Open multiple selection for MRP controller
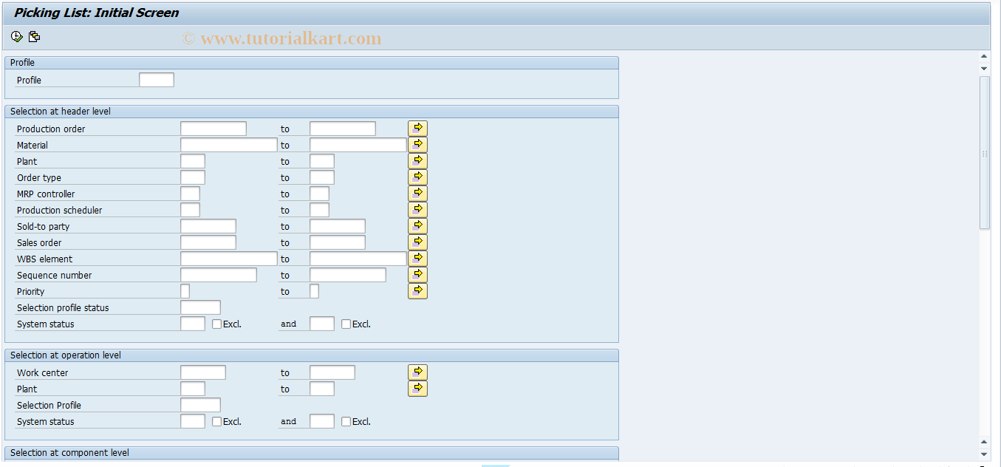This screenshot has height=467, width=1001. [417, 193]
